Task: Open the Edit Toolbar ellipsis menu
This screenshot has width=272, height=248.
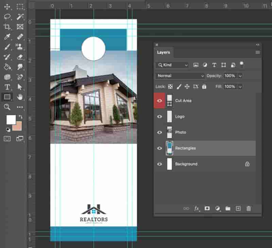Action: click(20, 107)
